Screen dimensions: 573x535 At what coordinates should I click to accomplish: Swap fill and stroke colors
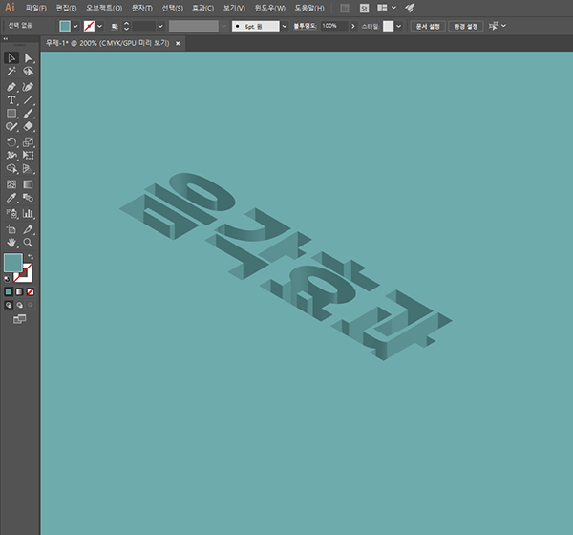(x=31, y=257)
